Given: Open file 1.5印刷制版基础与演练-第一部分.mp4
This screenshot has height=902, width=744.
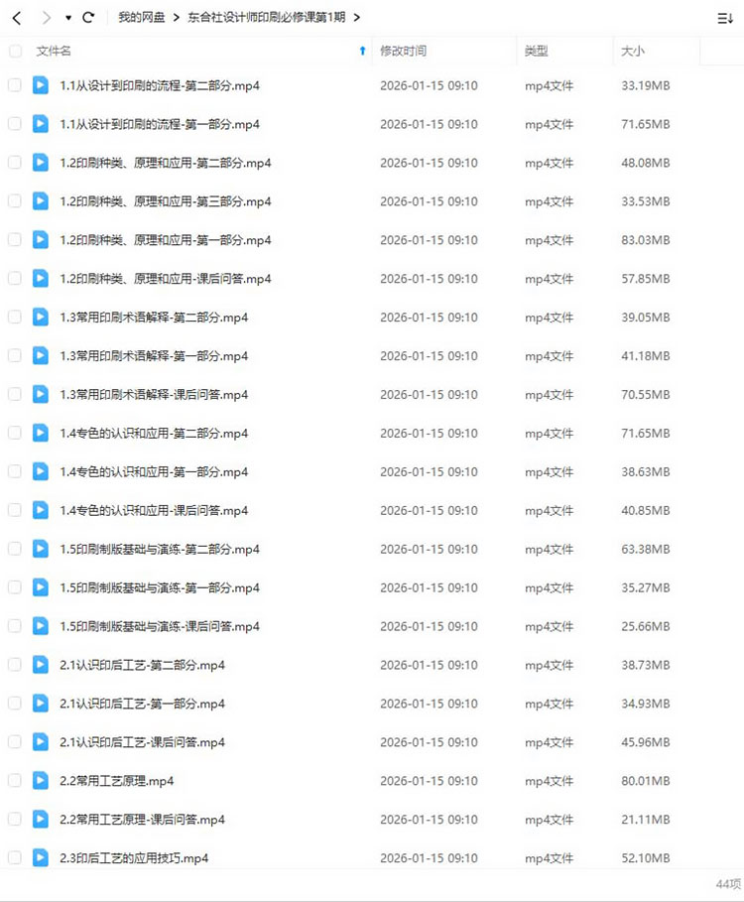Looking at the screenshot, I should pyautogui.click(x=160, y=587).
